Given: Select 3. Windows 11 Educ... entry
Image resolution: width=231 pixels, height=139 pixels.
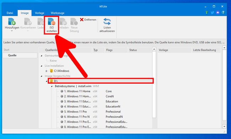Looking at the screenshot, I should (77, 101).
